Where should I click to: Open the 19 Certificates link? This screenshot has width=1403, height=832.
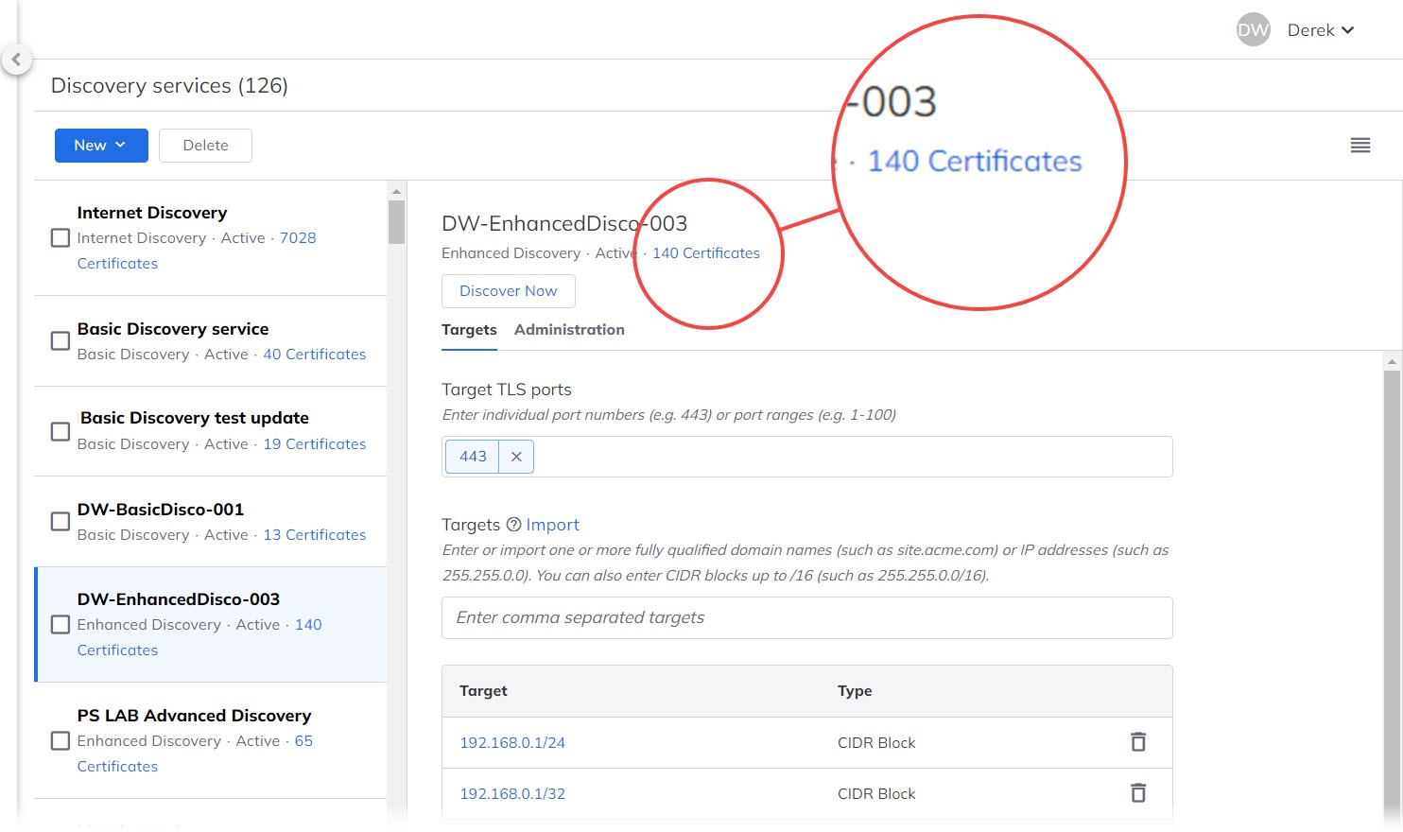314,444
